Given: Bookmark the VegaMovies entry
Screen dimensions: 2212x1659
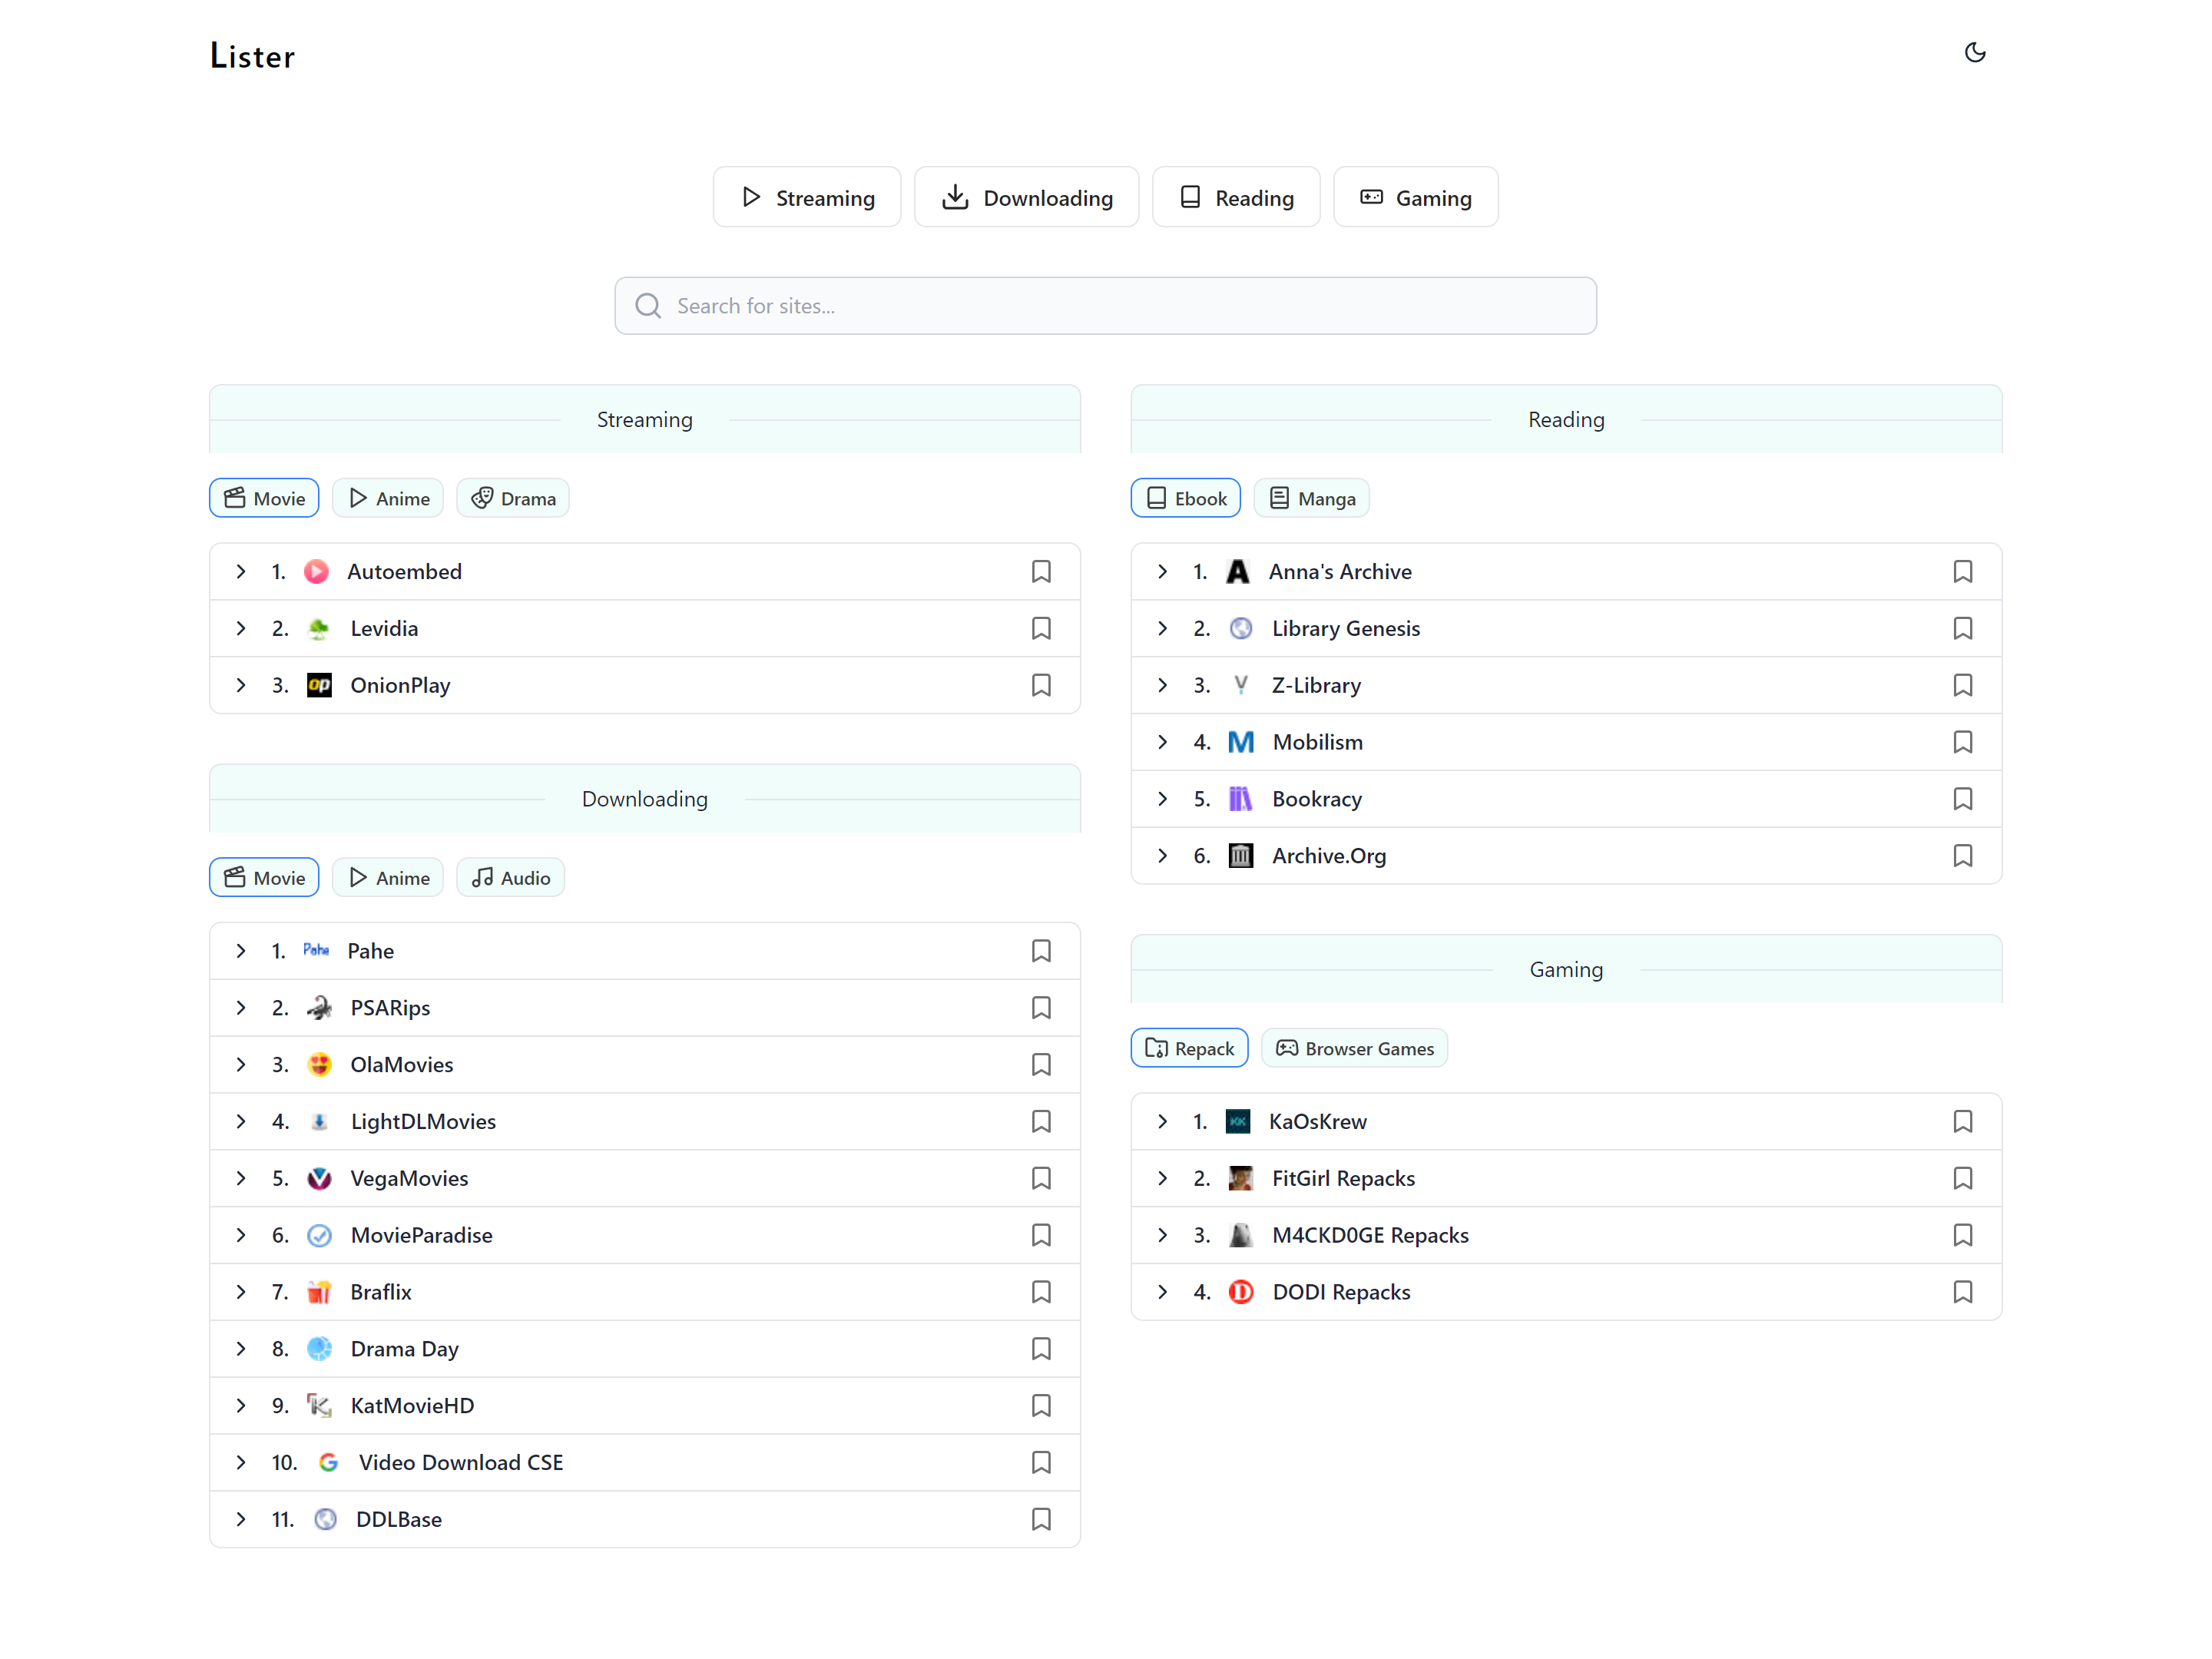Looking at the screenshot, I should click(1041, 1179).
